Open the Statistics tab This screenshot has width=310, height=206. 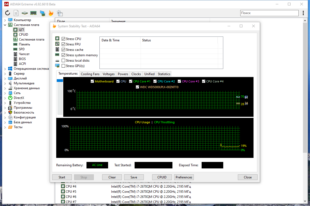click(x=164, y=74)
